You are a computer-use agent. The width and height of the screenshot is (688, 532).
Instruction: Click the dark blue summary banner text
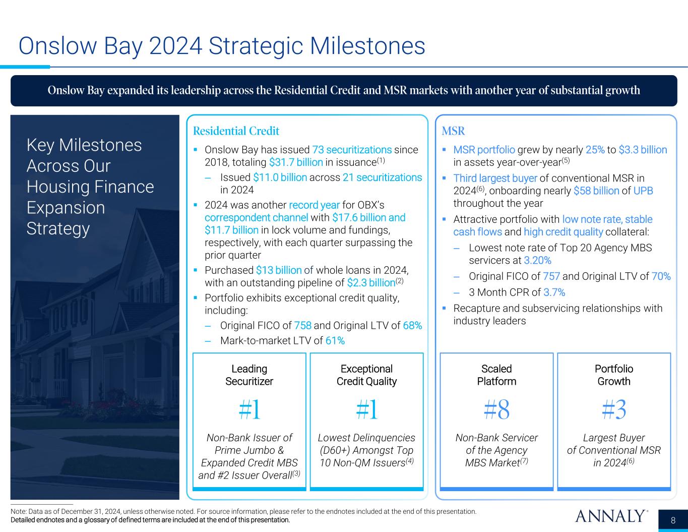[x=344, y=90]
